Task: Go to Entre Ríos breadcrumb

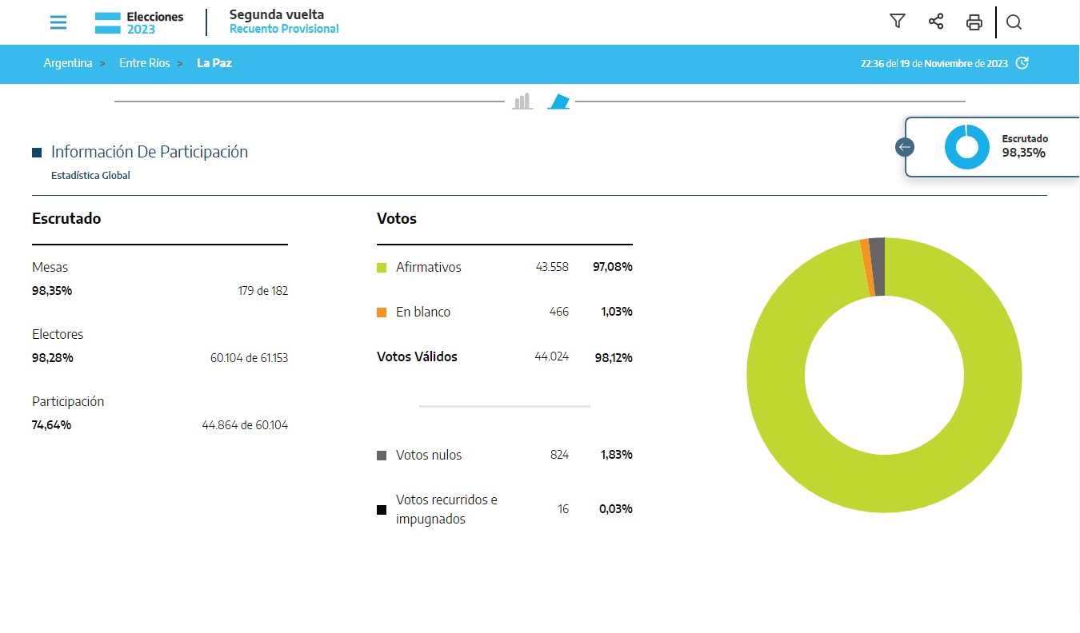Action: [x=145, y=63]
